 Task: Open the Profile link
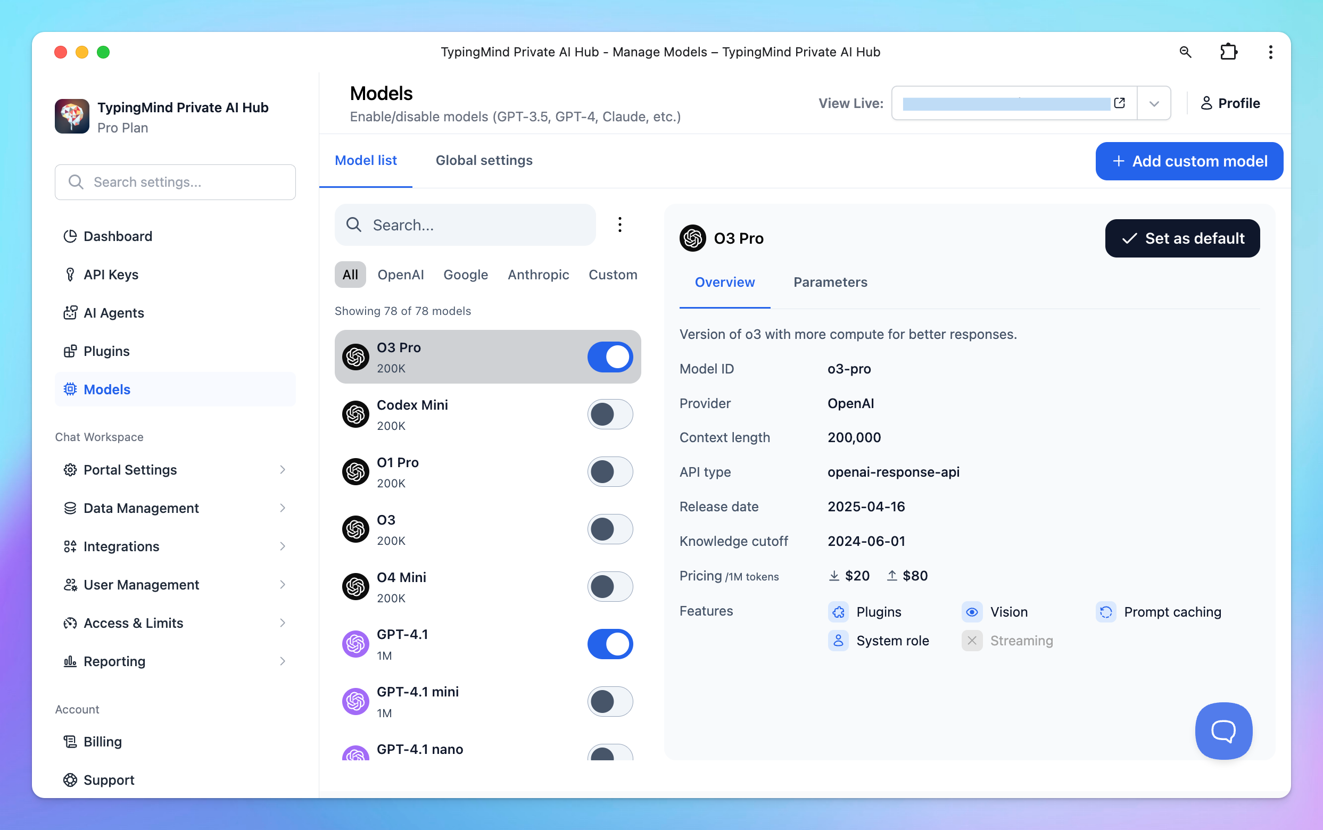pos(1230,103)
